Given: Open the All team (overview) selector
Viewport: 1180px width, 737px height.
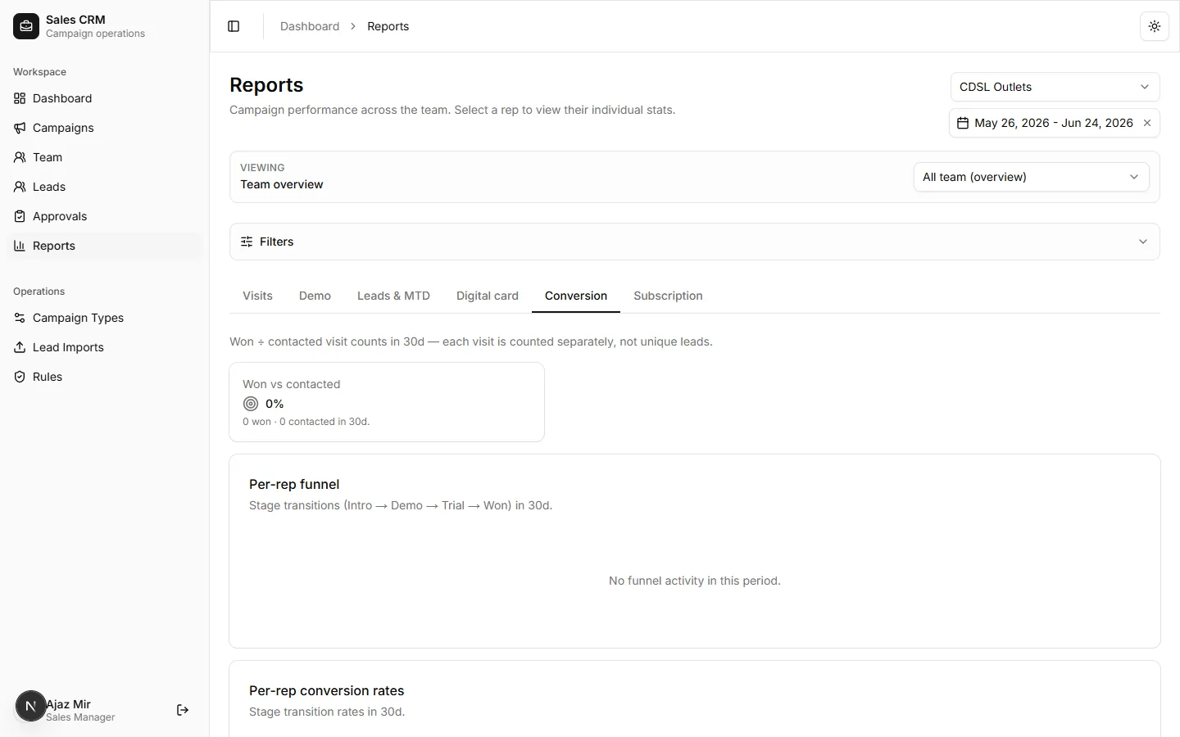Looking at the screenshot, I should point(1031,177).
